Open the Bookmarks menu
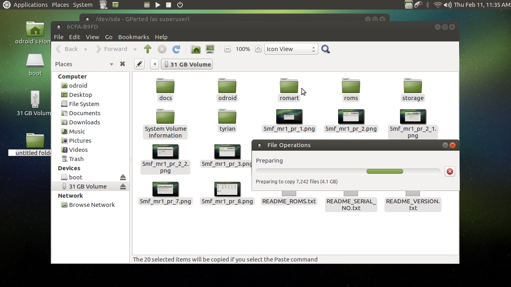This screenshot has height=287, width=511. point(133,37)
